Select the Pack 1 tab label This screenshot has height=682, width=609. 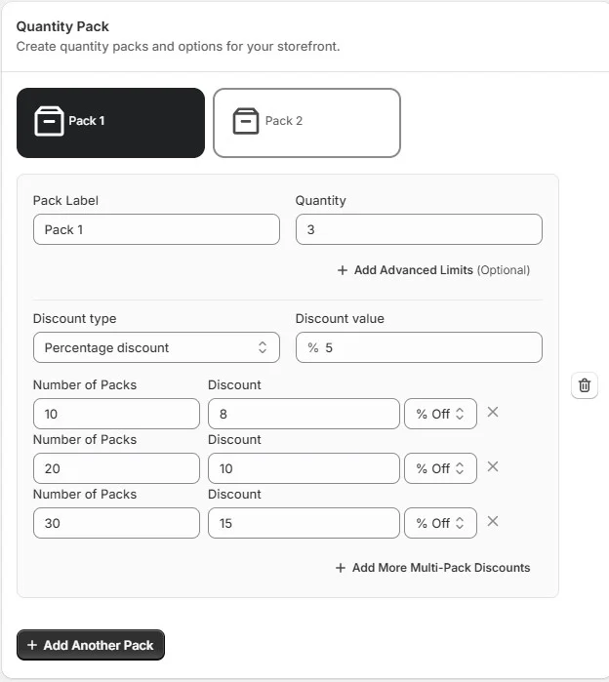87,120
